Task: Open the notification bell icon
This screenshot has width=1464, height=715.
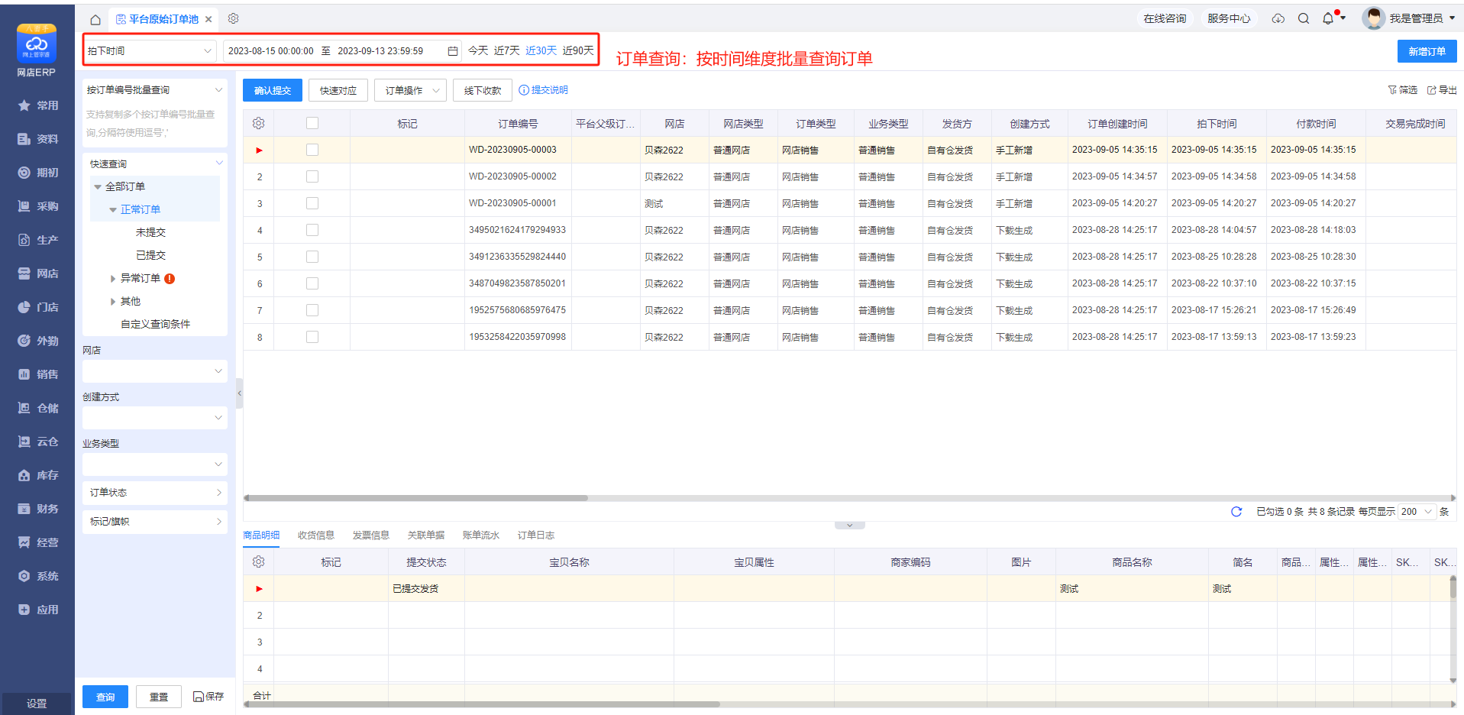Action: pos(1328,18)
